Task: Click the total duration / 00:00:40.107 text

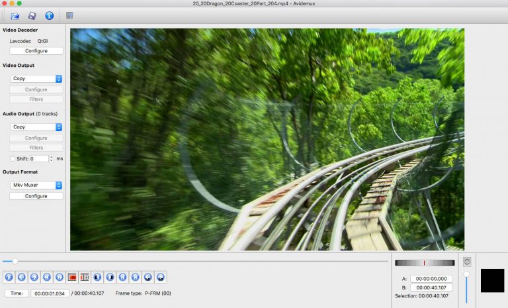Action: tap(88, 293)
